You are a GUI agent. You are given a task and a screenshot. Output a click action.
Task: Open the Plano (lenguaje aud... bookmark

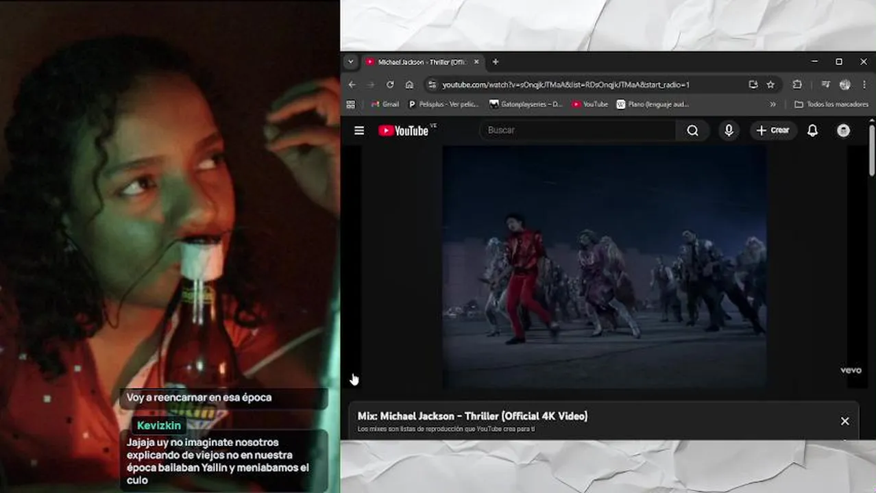pyautogui.click(x=653, y=105)
